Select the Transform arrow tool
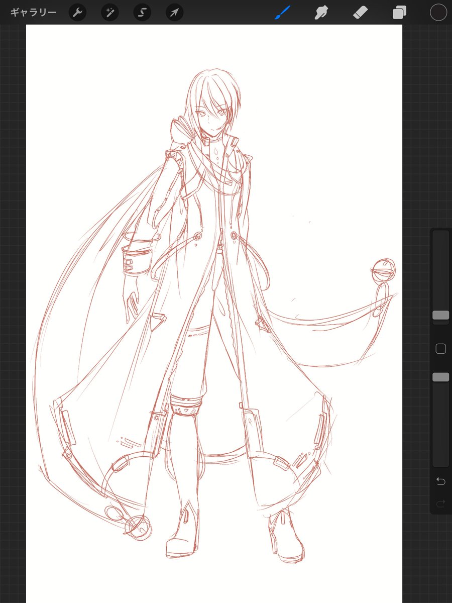Screen dimensions: 452x603 [x=174, y=13]
